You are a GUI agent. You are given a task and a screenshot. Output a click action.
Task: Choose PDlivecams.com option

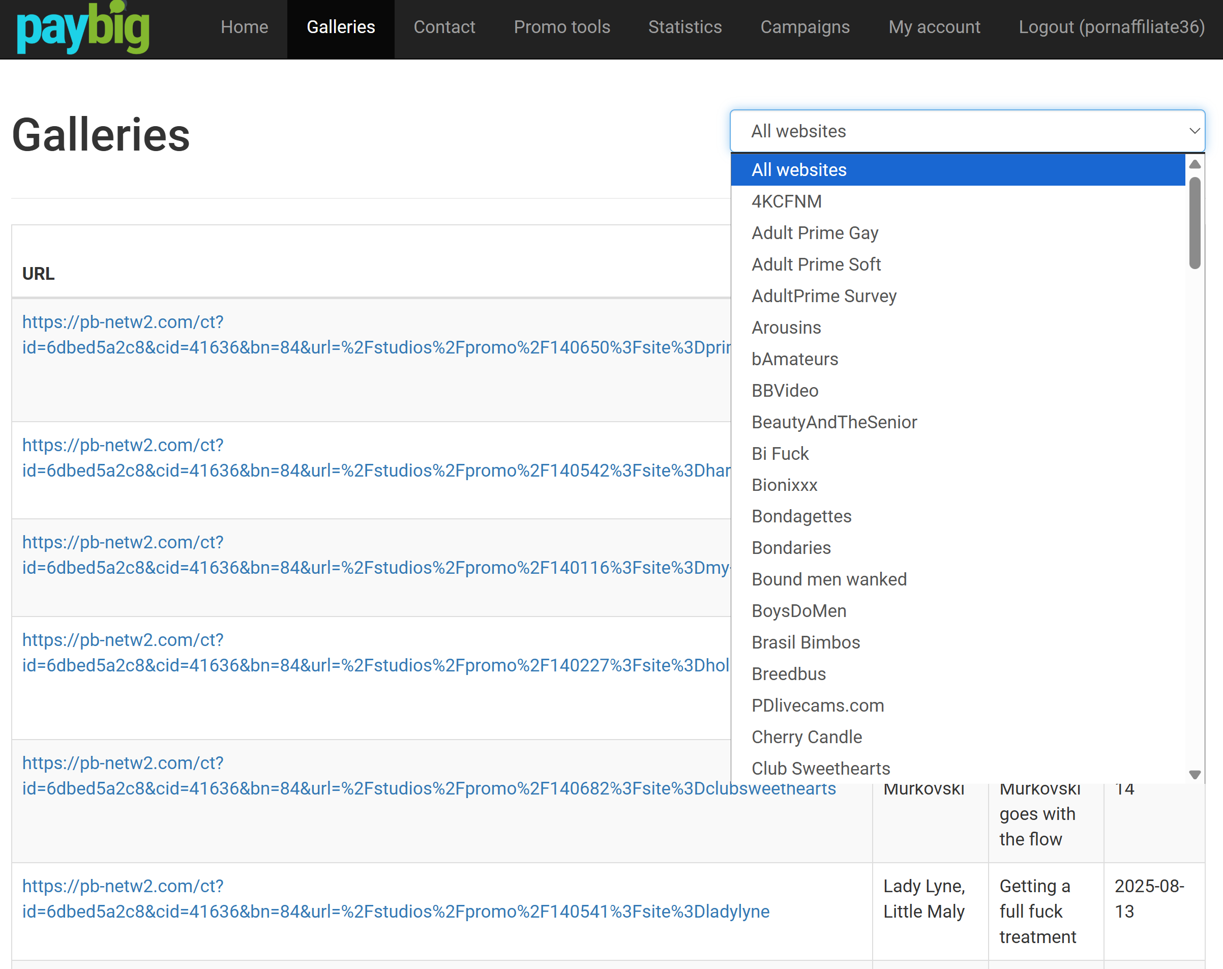958,705
